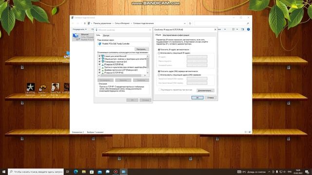Image resolution: width=312 pixels, height=175 pixels.
Task: Click the taskbar search box
Action: coord(36,172)
